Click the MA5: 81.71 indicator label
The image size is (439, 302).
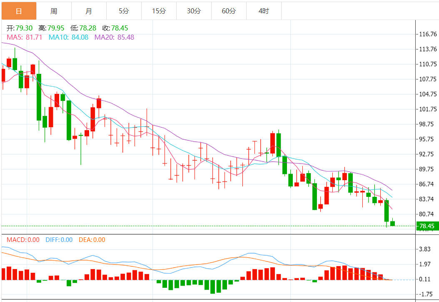point(24,37)
